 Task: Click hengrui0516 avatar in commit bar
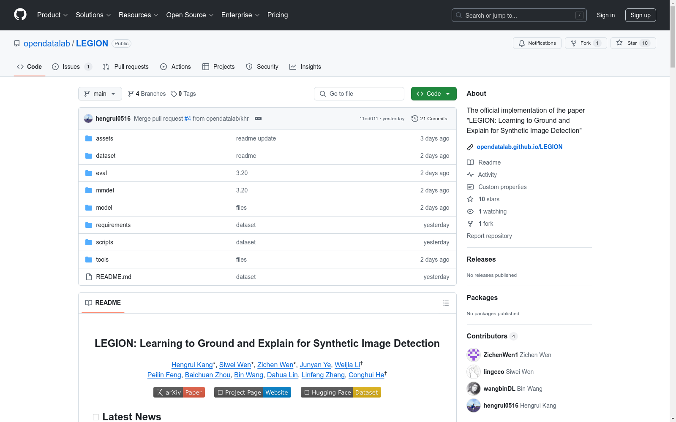[x=88, y=119]
